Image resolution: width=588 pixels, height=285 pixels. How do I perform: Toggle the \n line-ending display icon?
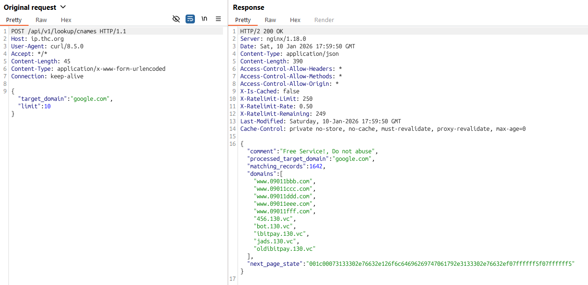tap(204, 18)
